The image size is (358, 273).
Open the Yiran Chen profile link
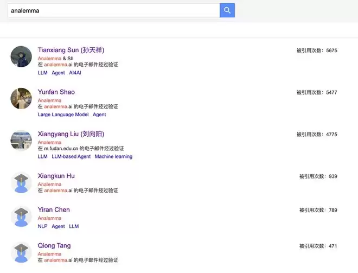click(54, 210)
